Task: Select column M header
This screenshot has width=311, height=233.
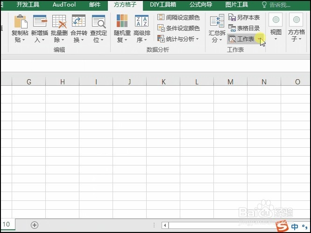Action: (x=231, y=82)
